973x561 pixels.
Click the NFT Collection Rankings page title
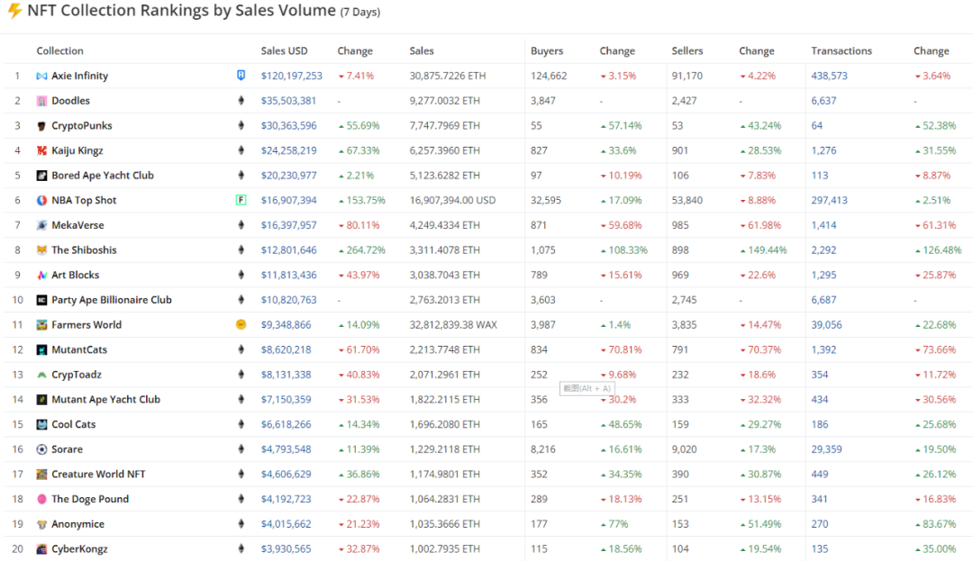click(x=181, y=11)
